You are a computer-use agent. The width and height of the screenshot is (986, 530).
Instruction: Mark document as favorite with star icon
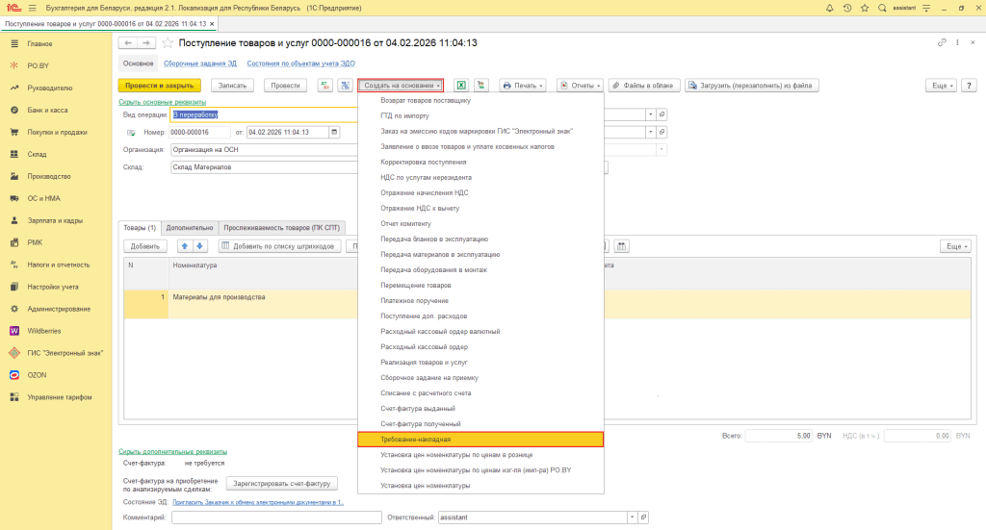tap(169, 43)
